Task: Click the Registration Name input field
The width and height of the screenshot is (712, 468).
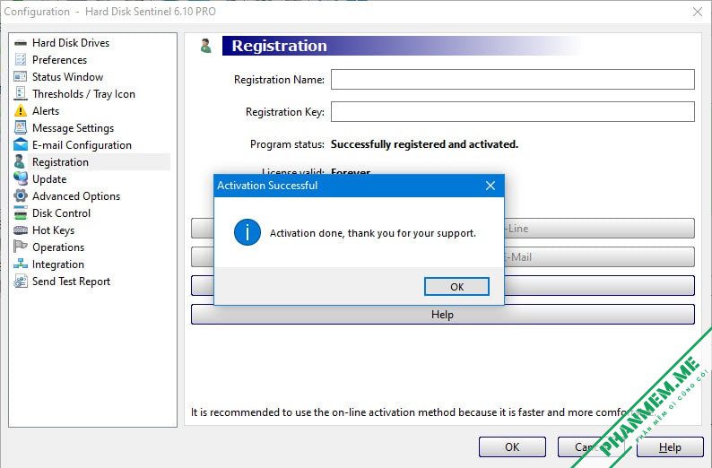Action: point(513,80)
